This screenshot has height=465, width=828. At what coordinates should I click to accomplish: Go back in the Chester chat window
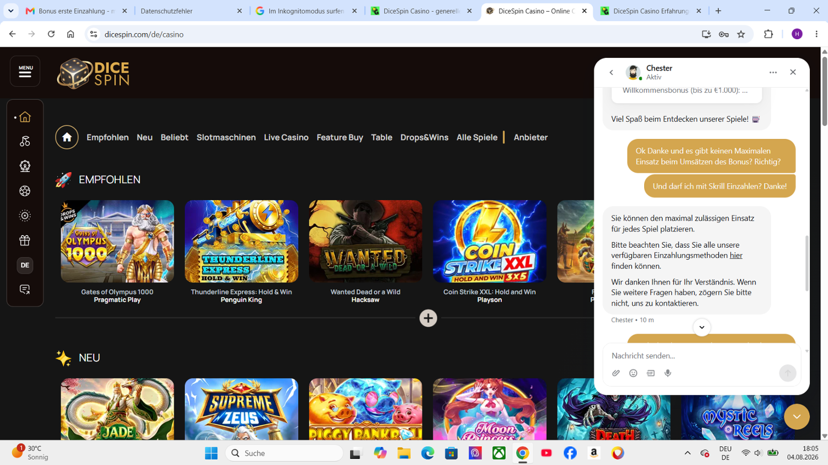click(611, 72)
